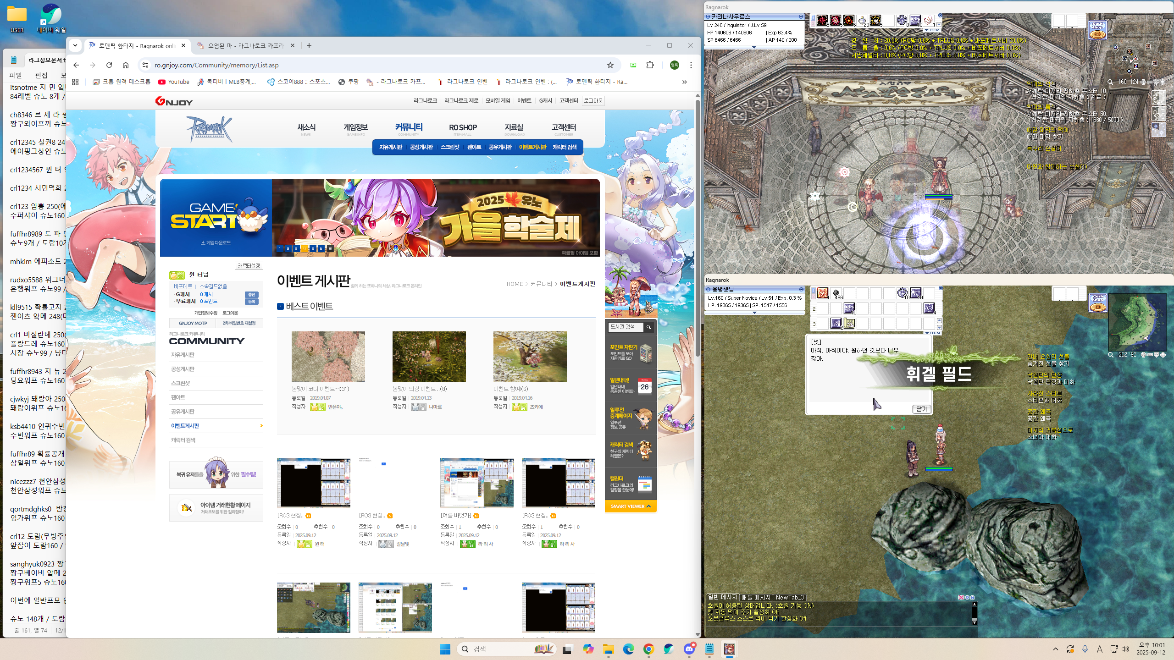Open YouTube bookmark
Viewport: 1174px width, 660px height.
click(173, 82)
